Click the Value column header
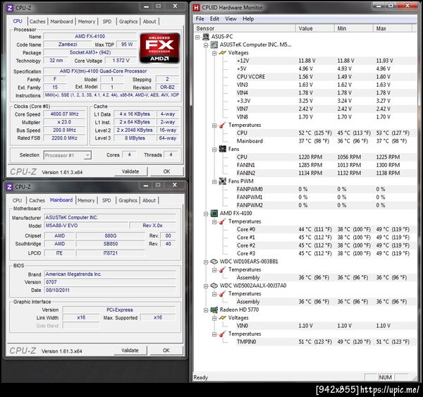 coord(315,28)
